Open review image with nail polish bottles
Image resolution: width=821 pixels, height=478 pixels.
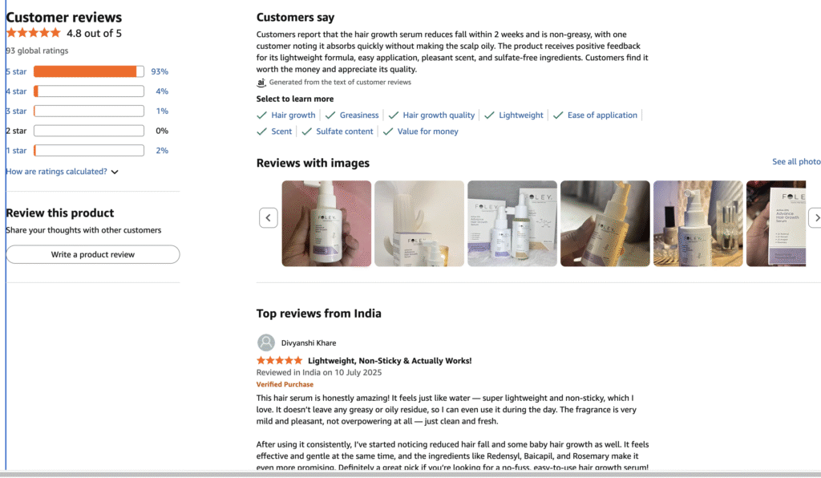tap(698, 223)
